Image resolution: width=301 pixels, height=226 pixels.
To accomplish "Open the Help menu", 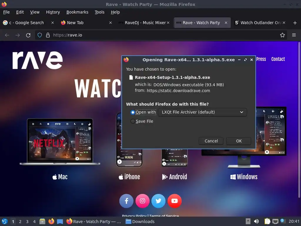I will pyautogui.click(x=115, y=12).
